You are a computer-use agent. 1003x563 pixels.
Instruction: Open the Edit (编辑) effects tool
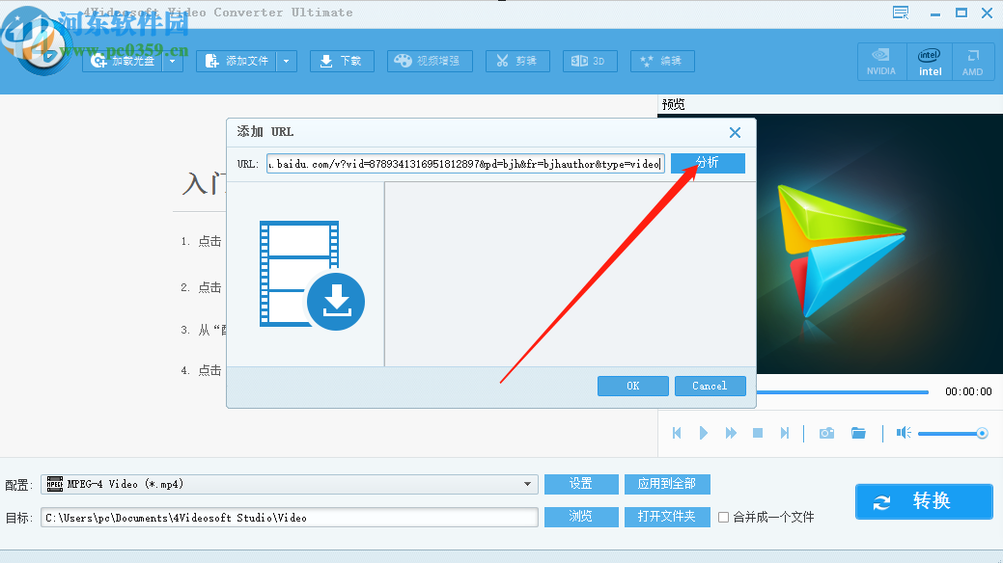662,62
